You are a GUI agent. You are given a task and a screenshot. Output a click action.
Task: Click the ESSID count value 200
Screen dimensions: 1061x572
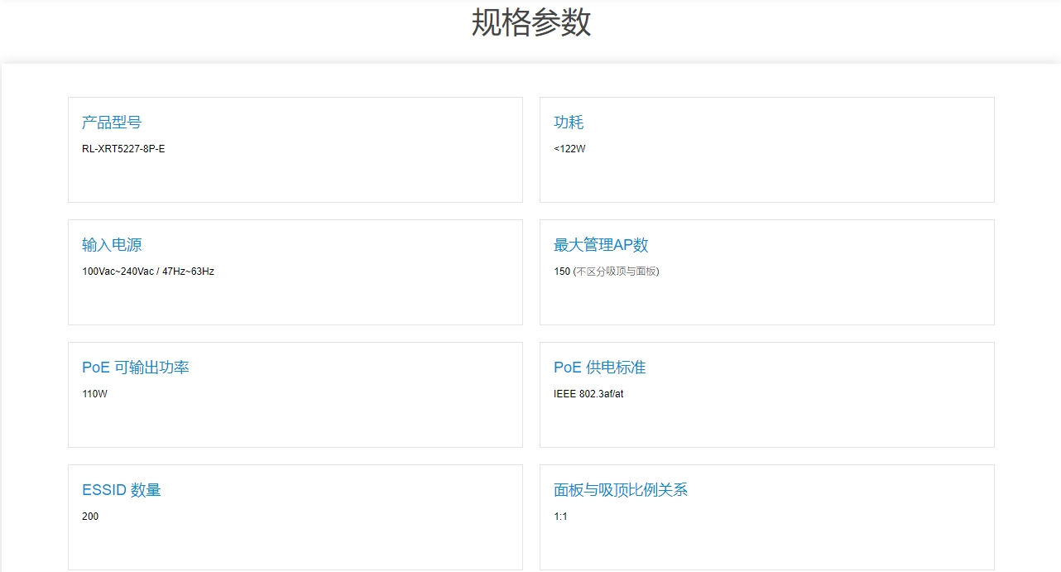click(90, 517)
